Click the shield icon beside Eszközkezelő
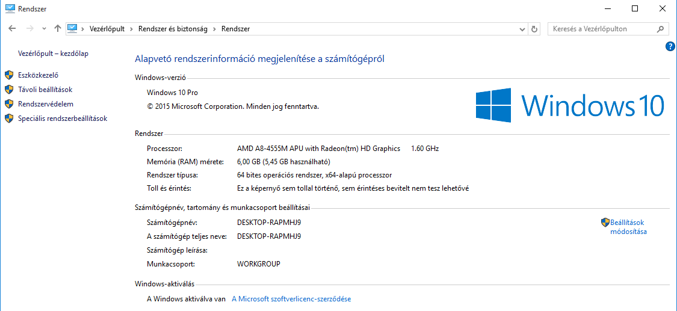This screenshot has width=677, height=311. [x=8, y=75]
